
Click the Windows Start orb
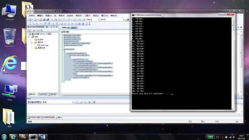(x=4, y=137)
